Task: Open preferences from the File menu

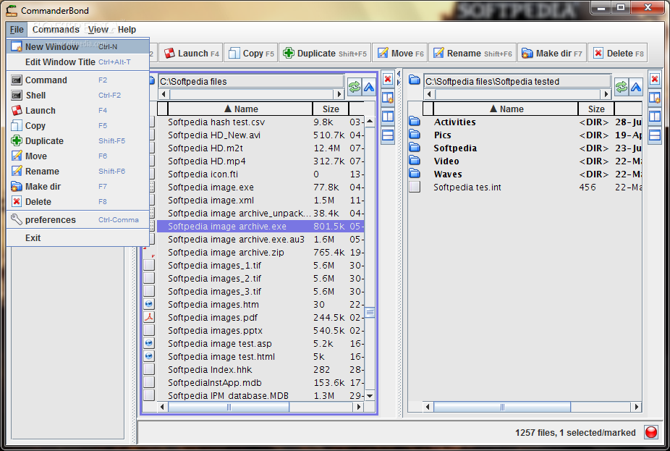Action: [77, 220]
